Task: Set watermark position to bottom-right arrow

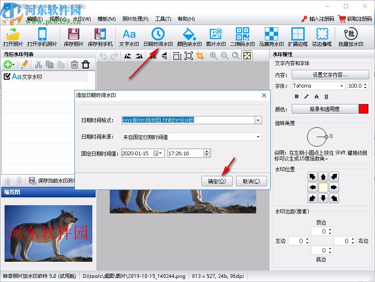Action: point(334,198)
